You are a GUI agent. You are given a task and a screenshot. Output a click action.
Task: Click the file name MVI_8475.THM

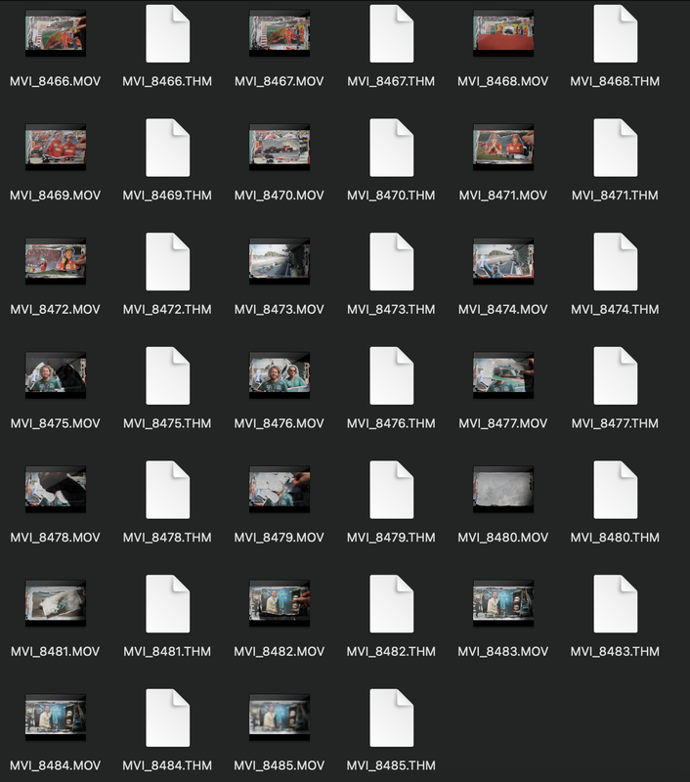(x=167, y=423)
